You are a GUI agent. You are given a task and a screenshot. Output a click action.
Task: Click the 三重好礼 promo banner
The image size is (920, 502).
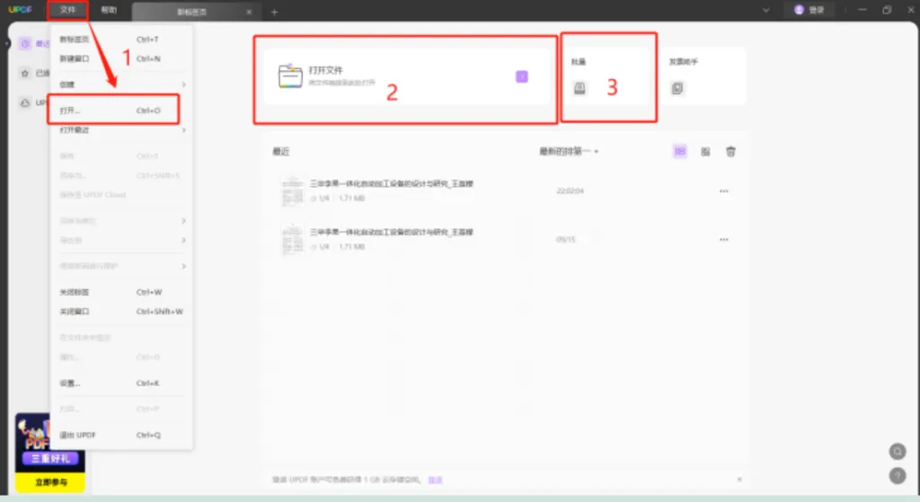(x=50, y=459)
